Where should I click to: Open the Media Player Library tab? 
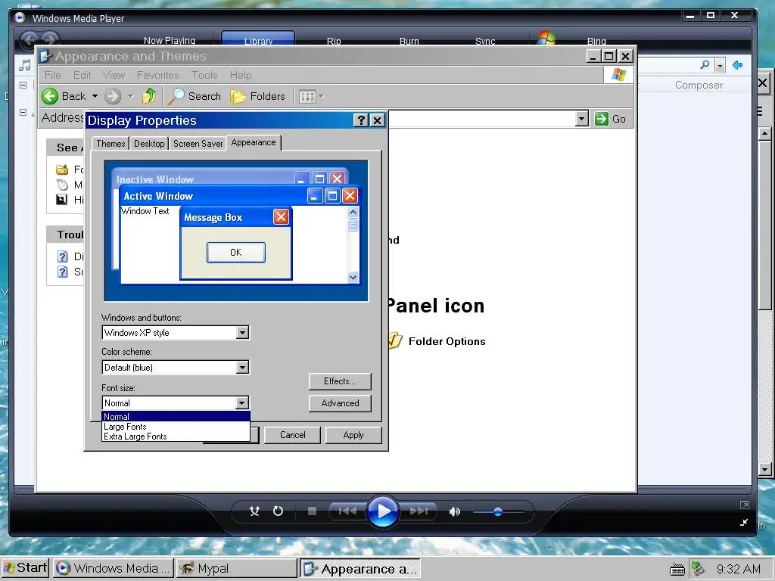258,39
